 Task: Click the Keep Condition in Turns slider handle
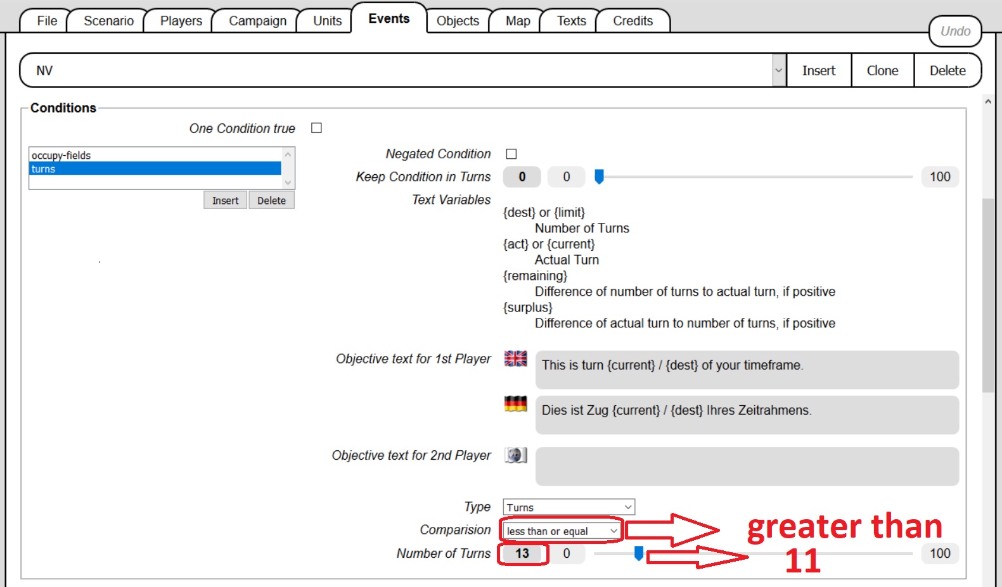[599, 177]
